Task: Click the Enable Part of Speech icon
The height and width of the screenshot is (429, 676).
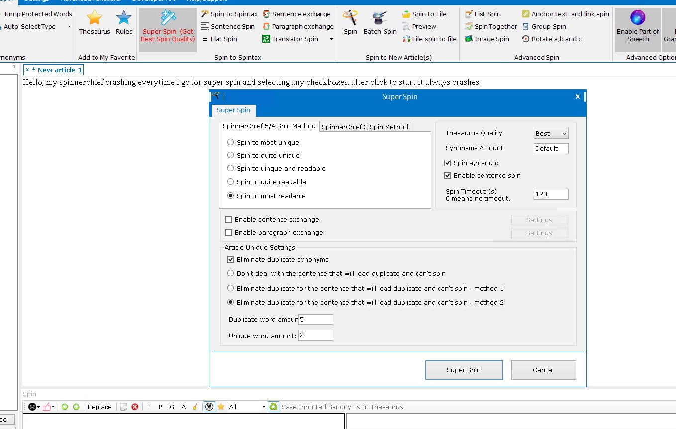Action: coord(638,18)
